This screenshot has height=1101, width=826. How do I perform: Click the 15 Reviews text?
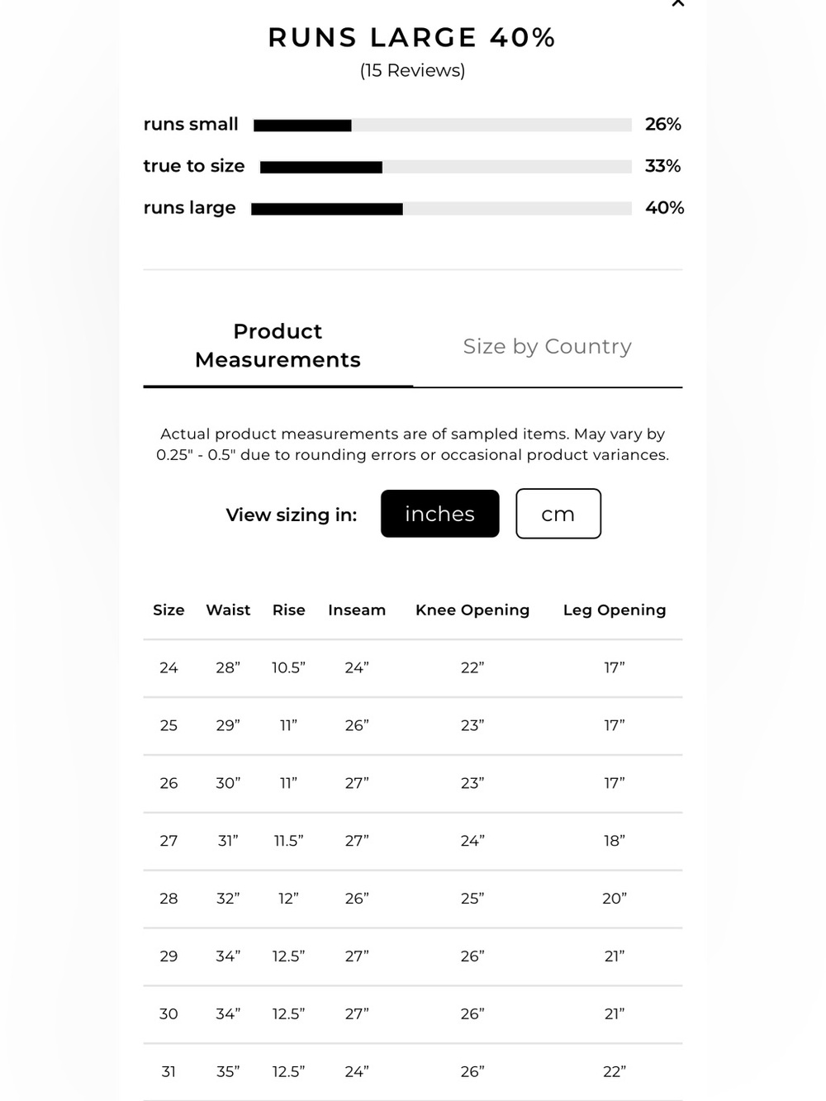tap(413, 70)
